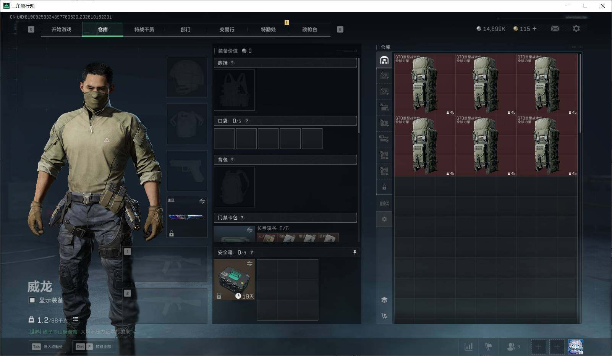Switch to the 特战干员 tab

click(144, 29)
